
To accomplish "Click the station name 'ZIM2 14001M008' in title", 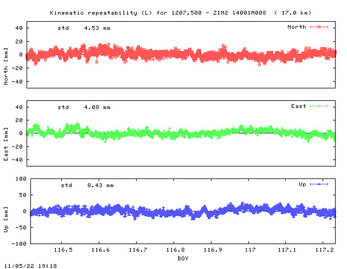I will coord(240,13).
